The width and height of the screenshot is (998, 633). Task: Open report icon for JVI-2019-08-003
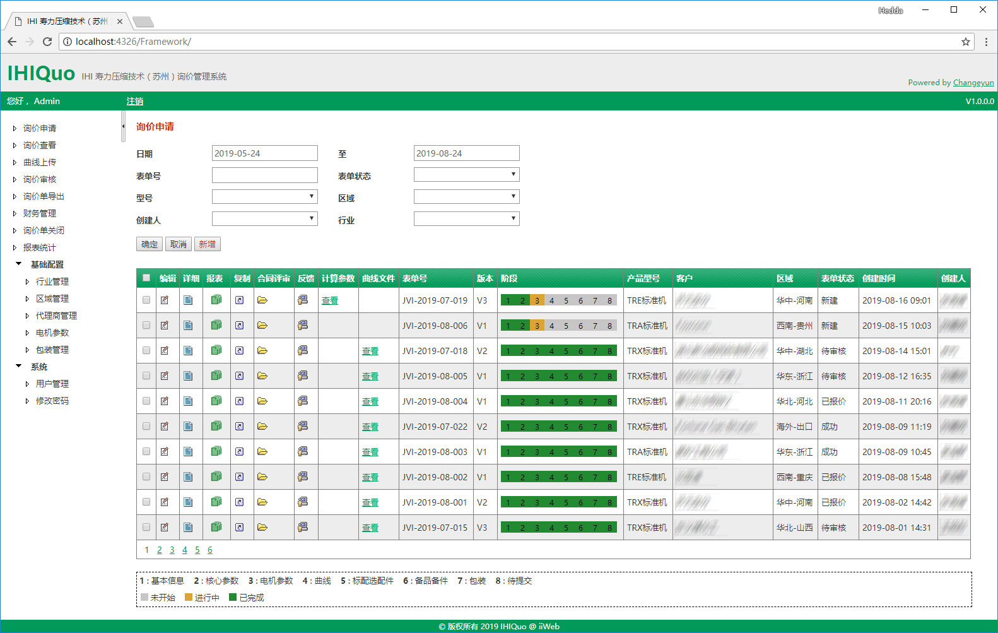[216, 451]
